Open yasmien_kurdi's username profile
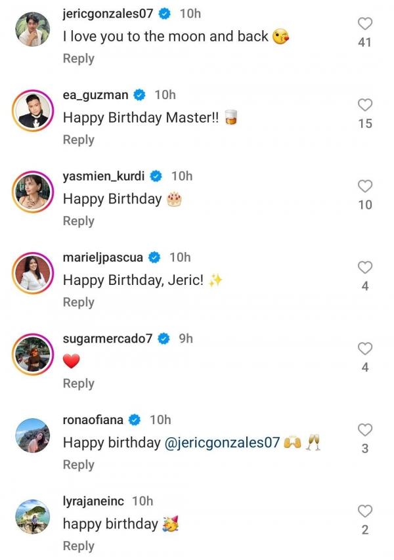The height and width of the screenshot is (560, 394). click(x=103, y=176)
